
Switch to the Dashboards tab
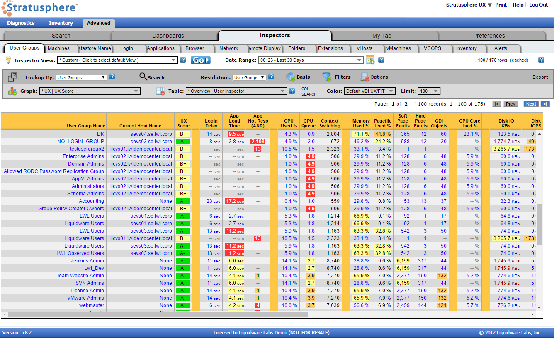pyautogui.click(x=168, y=36)
